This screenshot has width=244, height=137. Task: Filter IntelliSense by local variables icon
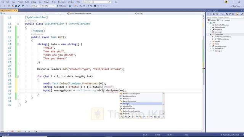coord(125,117)
